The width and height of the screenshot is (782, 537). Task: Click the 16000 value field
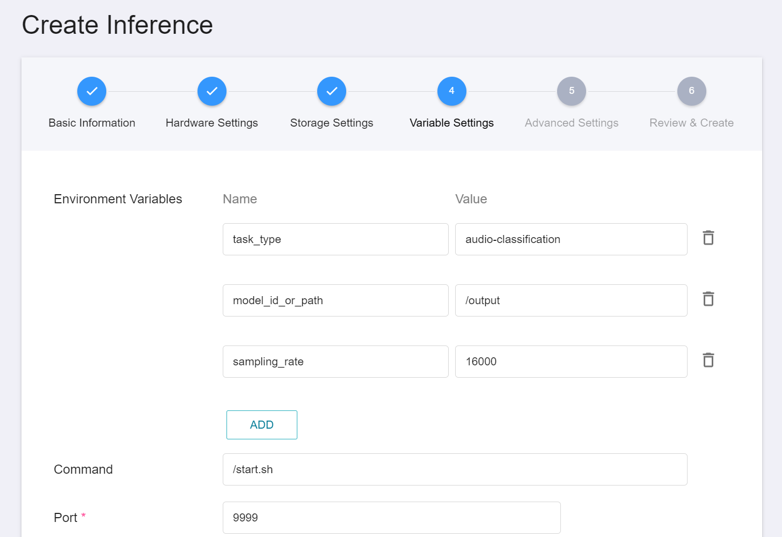[x=571, y=362]
